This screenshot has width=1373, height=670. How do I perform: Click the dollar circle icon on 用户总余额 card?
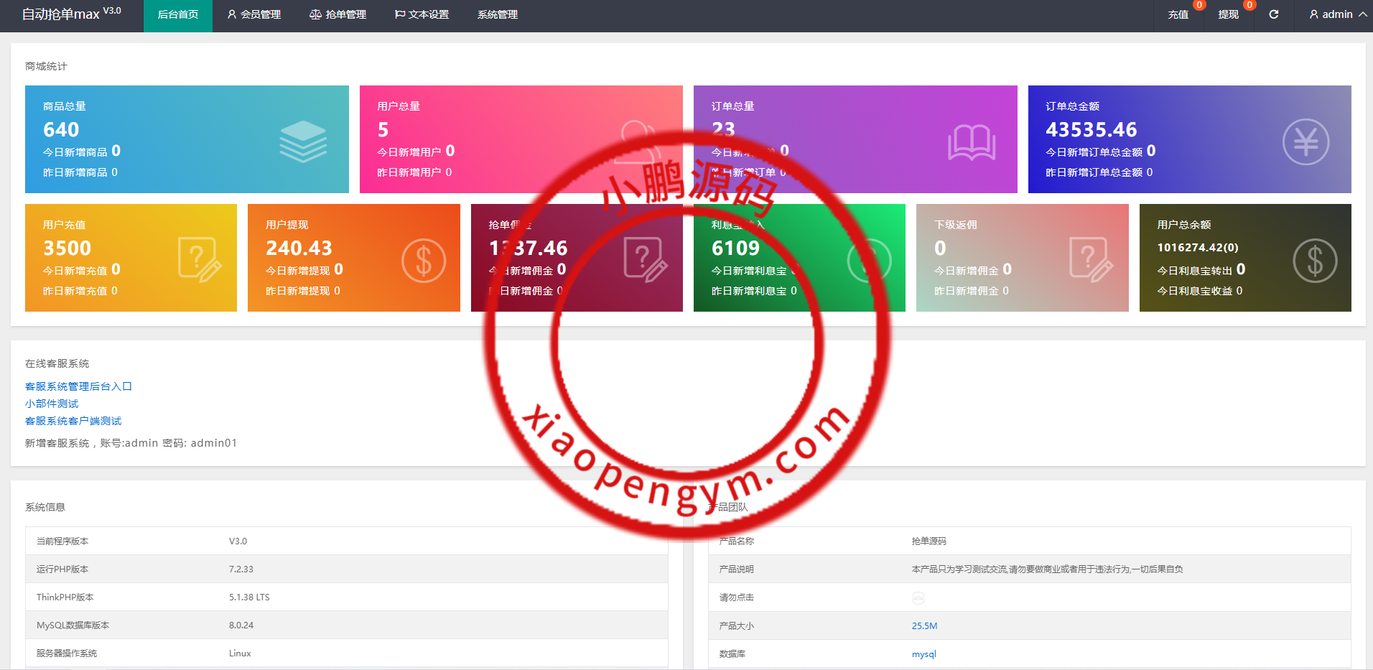click(1314, 260)
